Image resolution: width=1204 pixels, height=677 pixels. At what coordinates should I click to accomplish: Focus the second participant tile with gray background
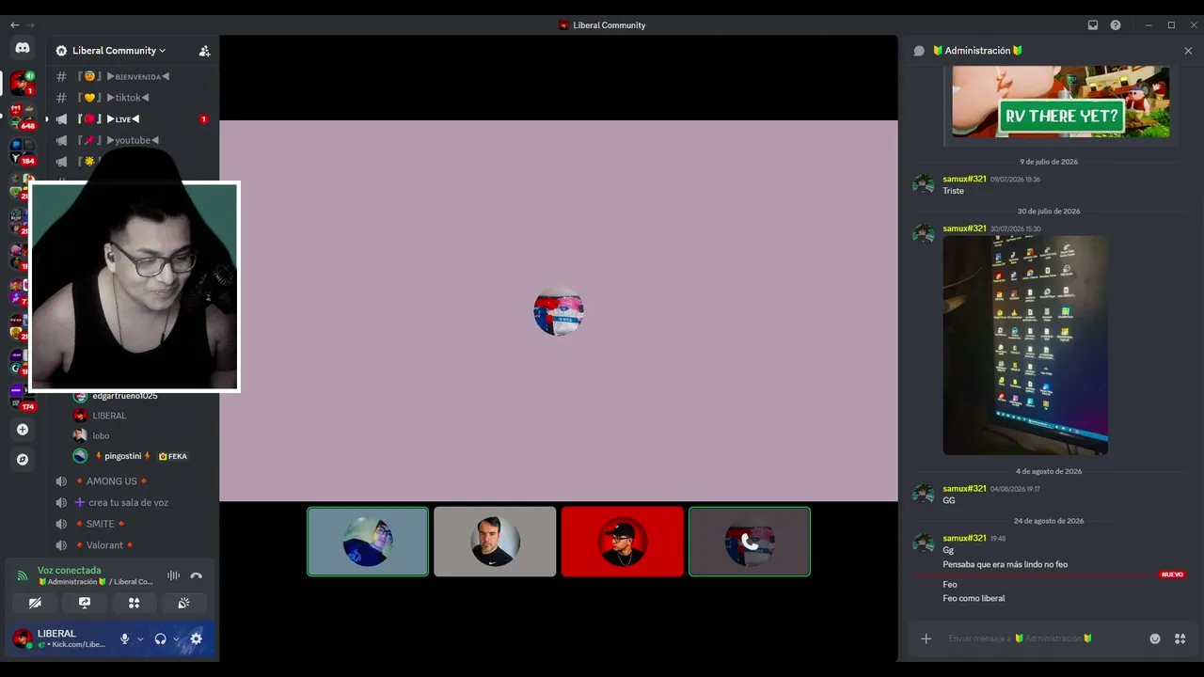[495, 542]
